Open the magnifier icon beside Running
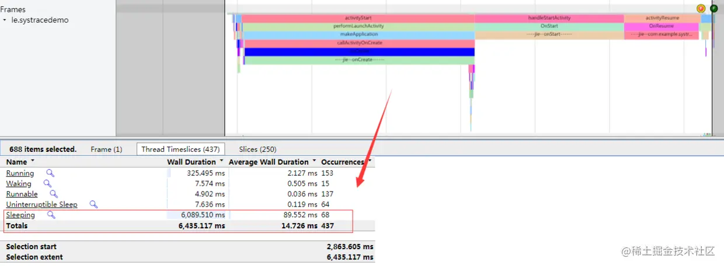This screenshot has height=266, width=724. (51, 173)
